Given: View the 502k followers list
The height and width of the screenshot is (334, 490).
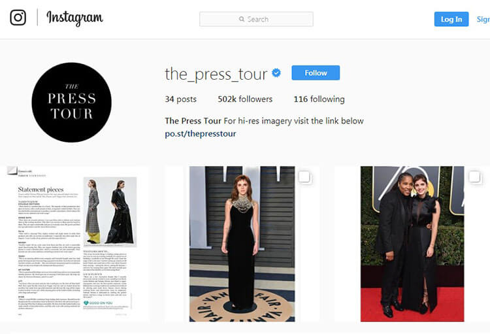Looking at the screenshot, I should pos(245,99).
